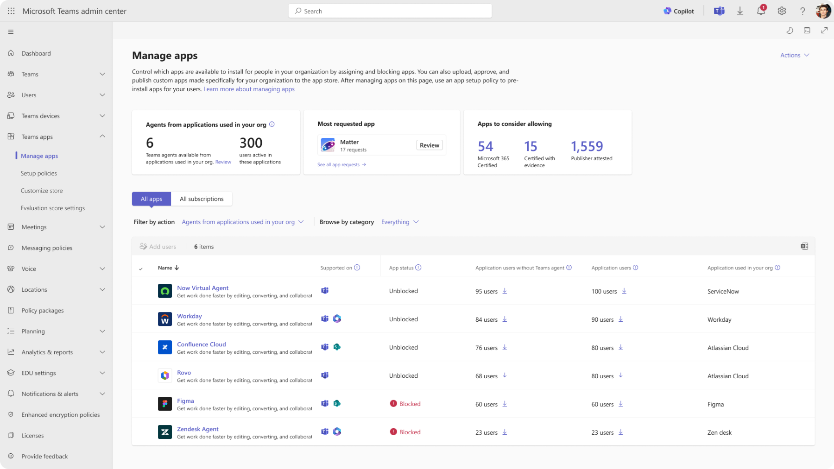The image size is (834, 469).
Task: Sort the table by Name column
Action: tap(168, 268)
